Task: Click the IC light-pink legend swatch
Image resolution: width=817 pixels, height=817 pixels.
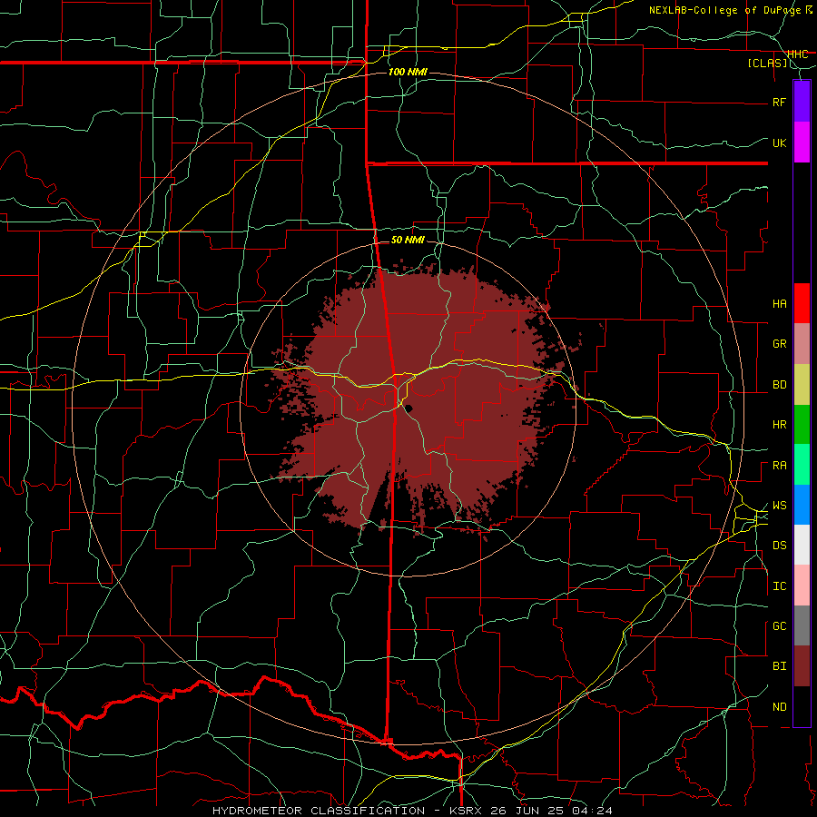Action: pyautogui.click(x=802, y=586)
